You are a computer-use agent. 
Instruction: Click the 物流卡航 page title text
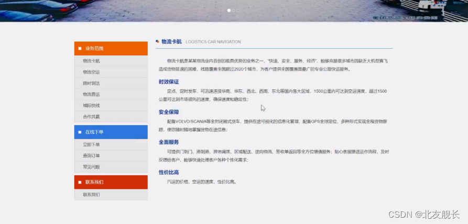[x=171, y=42]
